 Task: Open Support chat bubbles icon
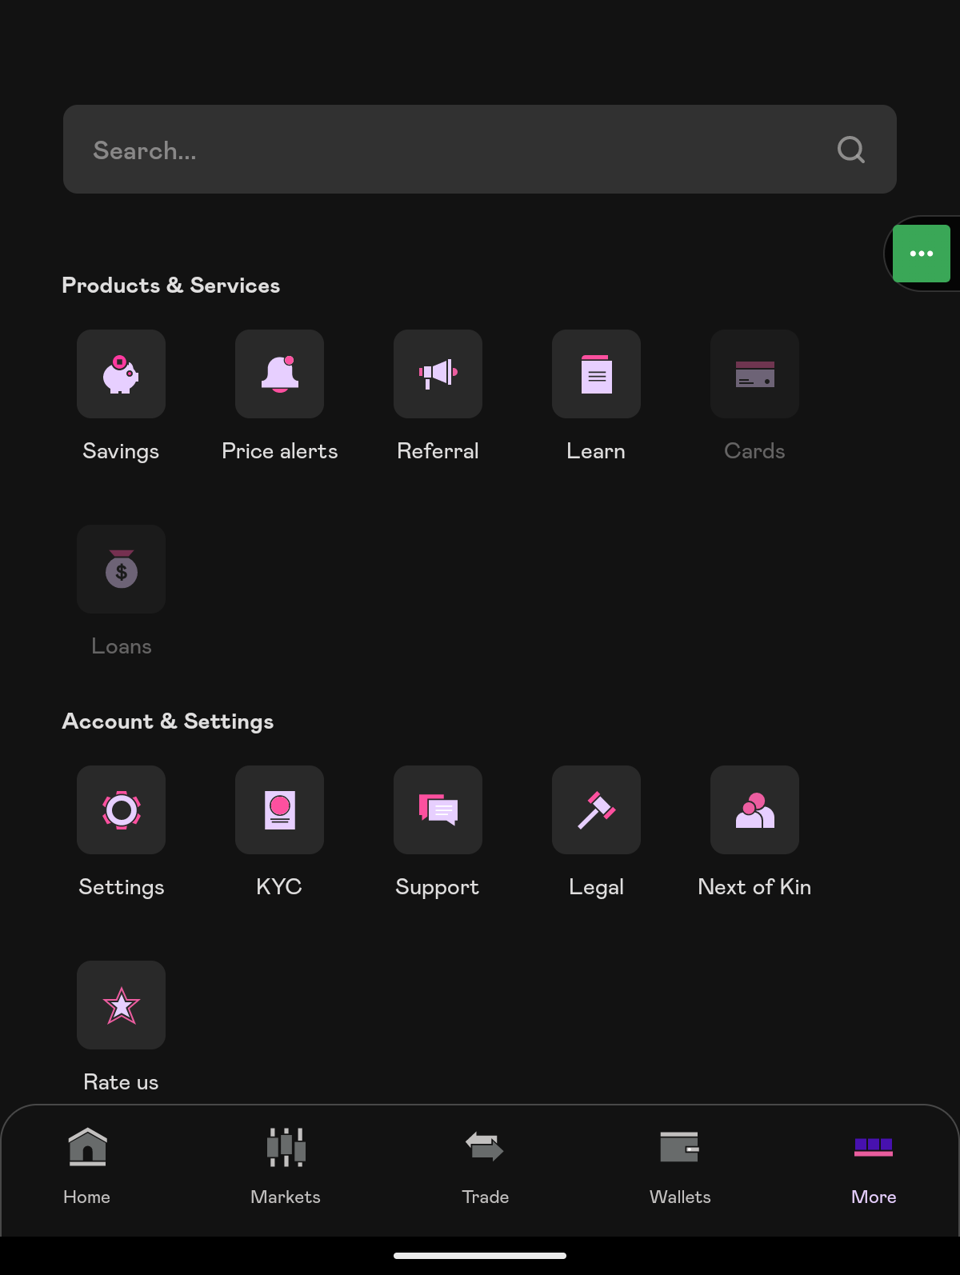[x=438, y=809]
